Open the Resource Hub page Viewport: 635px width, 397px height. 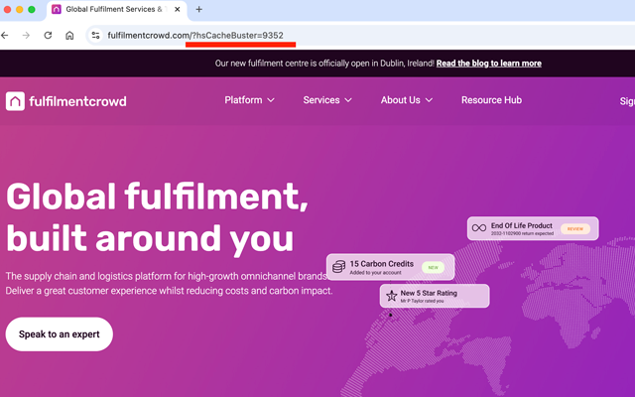coord(491,100)
